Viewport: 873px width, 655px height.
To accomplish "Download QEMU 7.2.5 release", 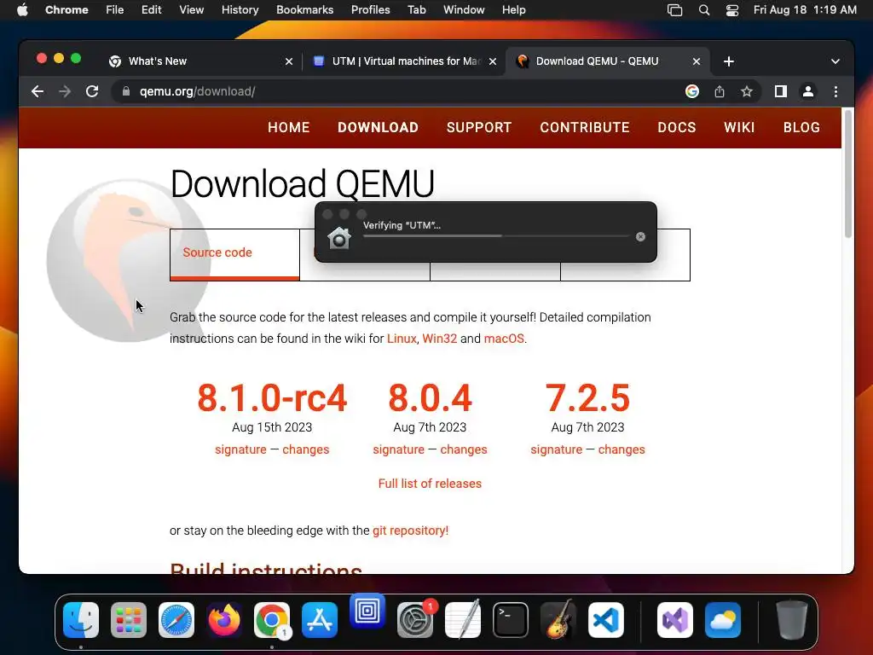I will [x=587, y=398].
